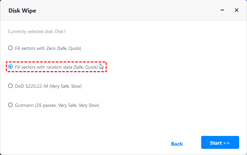Click the "(Safe, Quick)" text of random data option

click(85, 67)
